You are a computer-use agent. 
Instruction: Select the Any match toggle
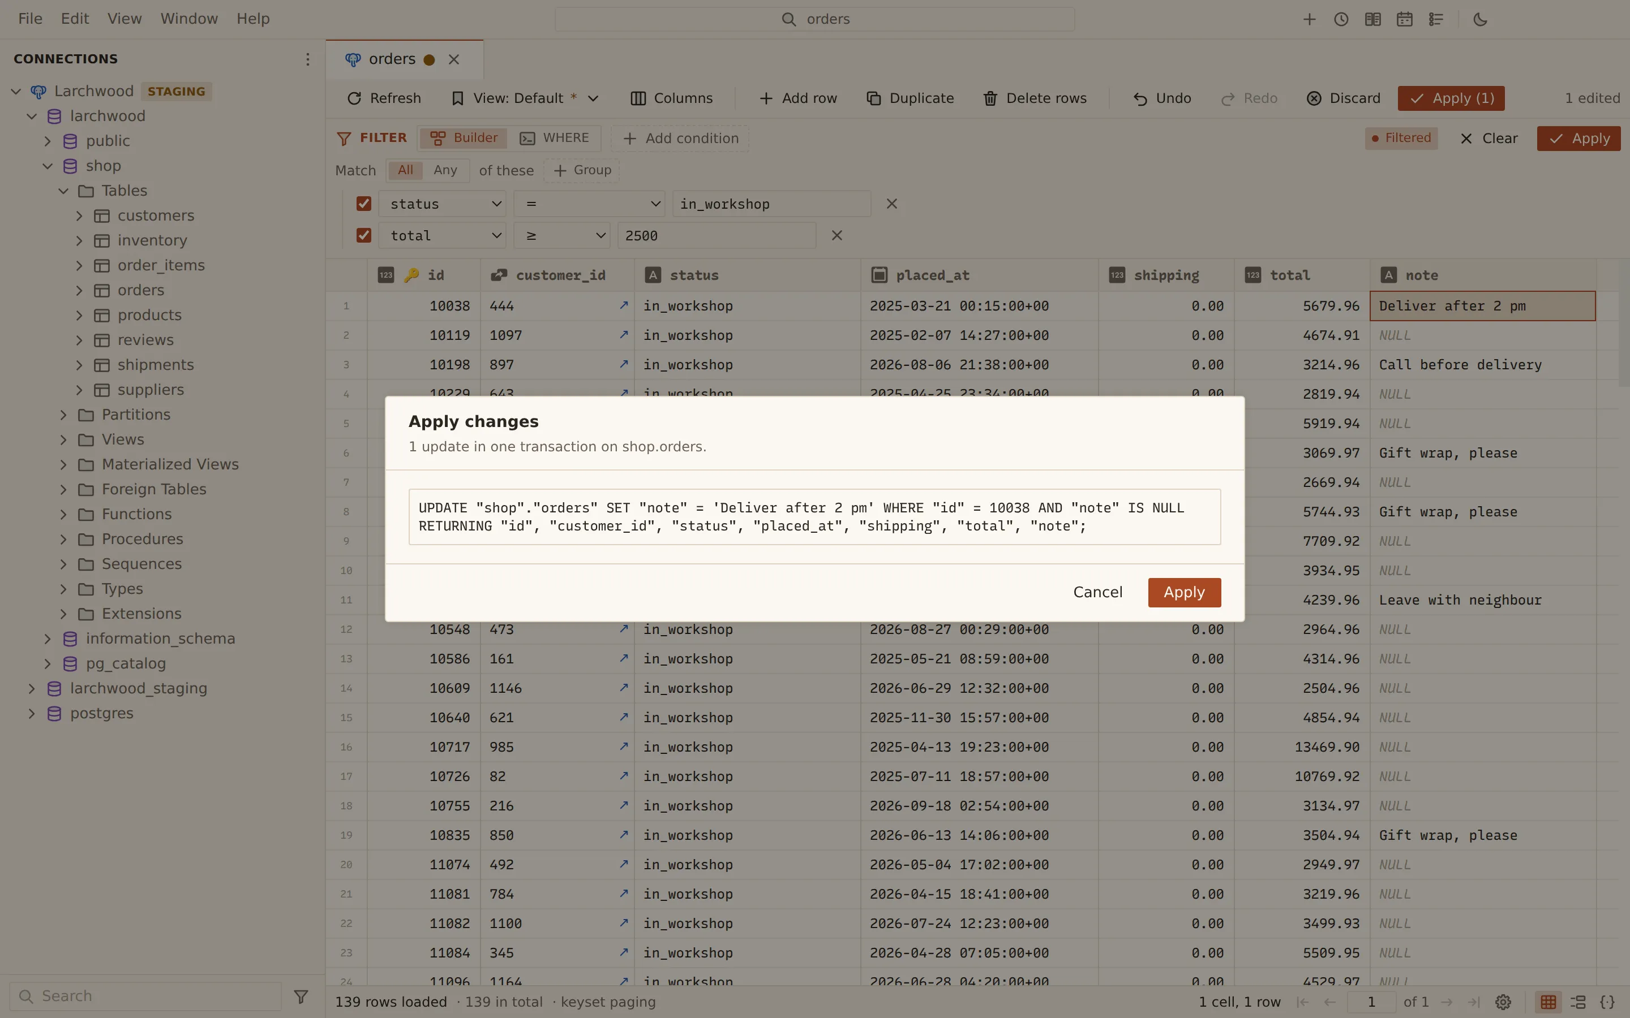click(445, 170)
